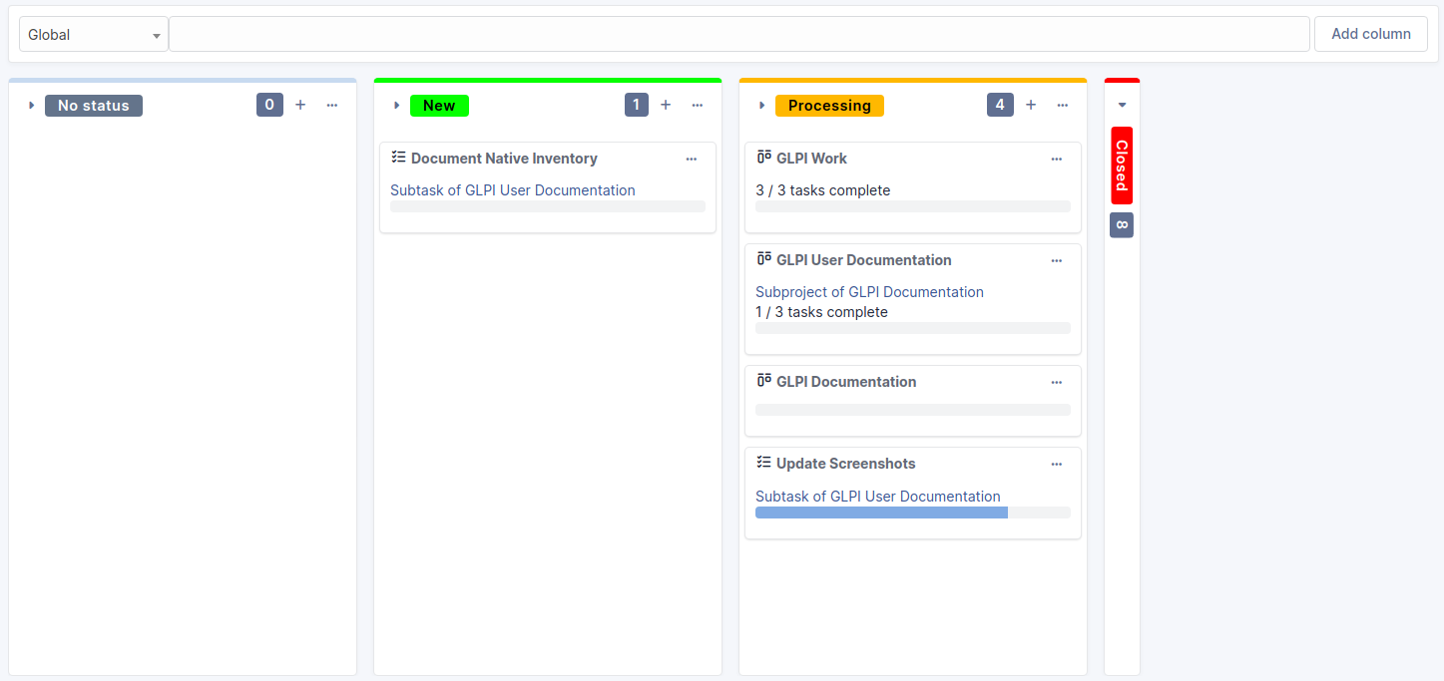Open Update Screenshots card options menu
Screen dimensions: 1444x681
point(1057,464)
